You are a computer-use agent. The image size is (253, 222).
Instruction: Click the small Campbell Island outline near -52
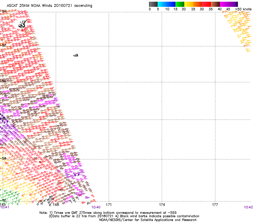(76, 55)
